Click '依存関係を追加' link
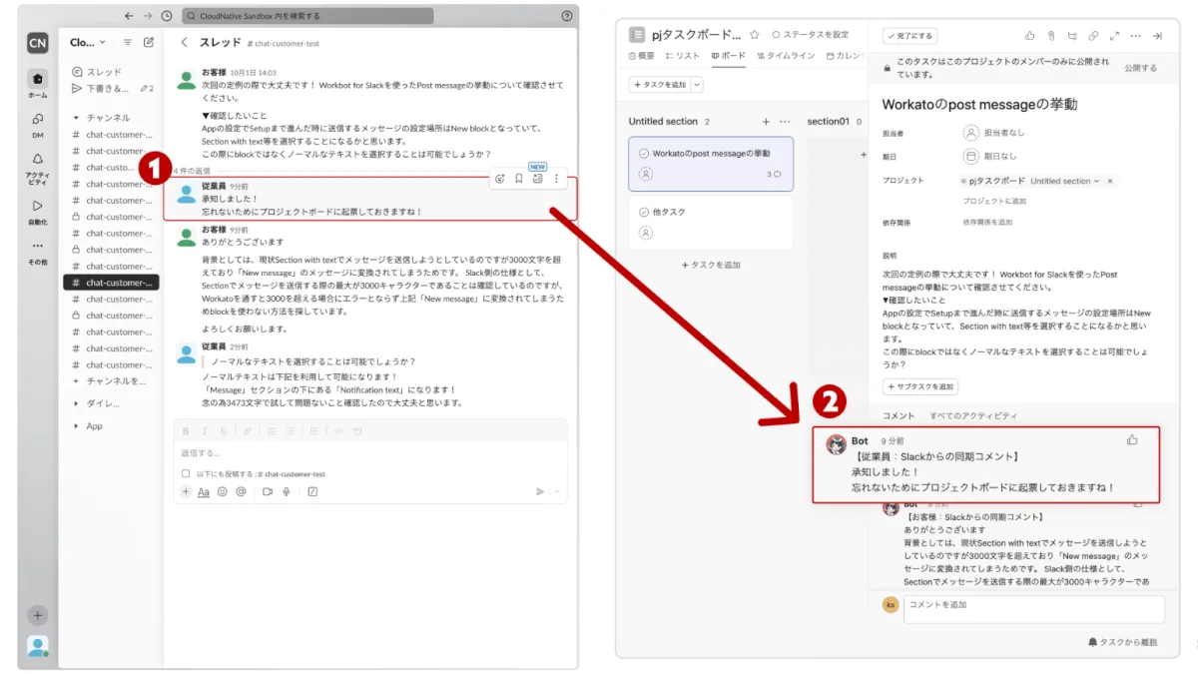 click(987, 222)
